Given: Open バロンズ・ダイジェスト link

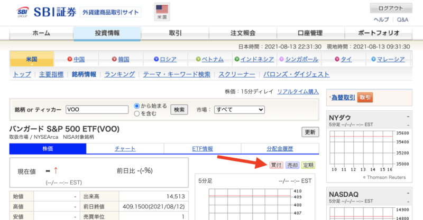Looking at the screenshot, I should (x=296, y=74).
